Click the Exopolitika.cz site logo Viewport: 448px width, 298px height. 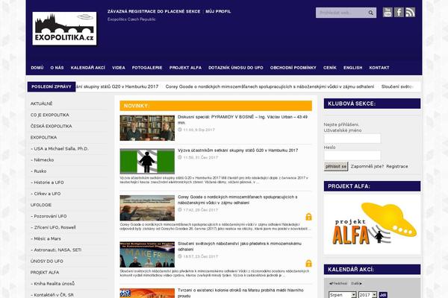64,28
